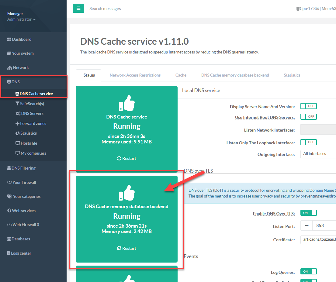This screenshot has height=282, width=336.
Task: Open the Network sidebar section
Action: 21,67
